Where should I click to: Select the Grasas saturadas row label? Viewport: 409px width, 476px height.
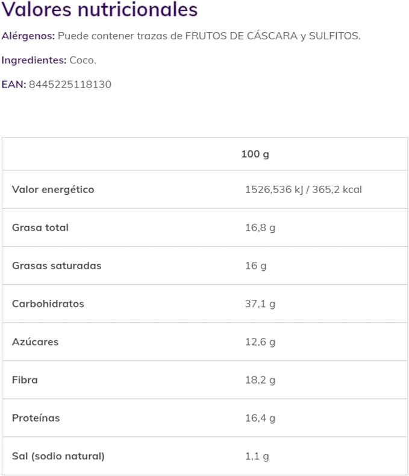click(57, 265)
